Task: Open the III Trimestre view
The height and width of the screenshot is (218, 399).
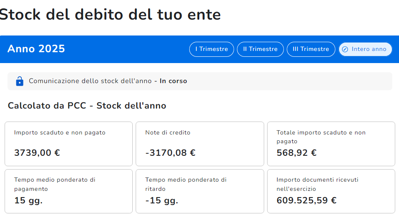Action: [311, 49]
